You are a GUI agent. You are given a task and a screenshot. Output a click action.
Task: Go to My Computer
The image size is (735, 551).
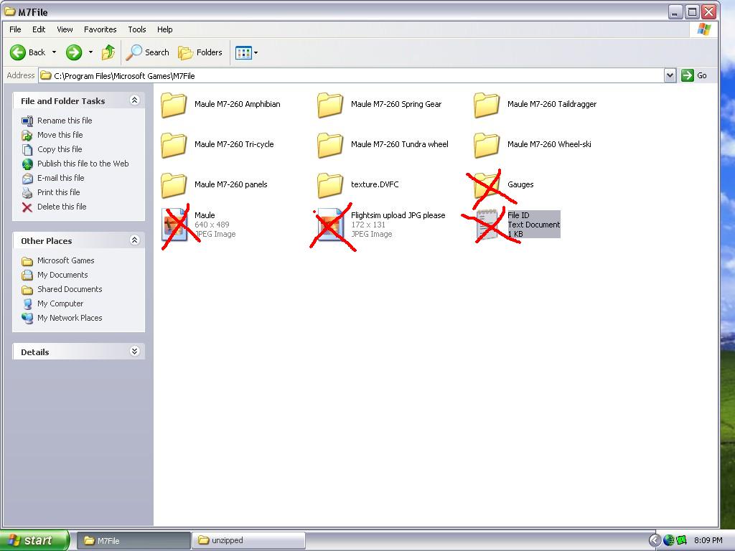point(60,303)
